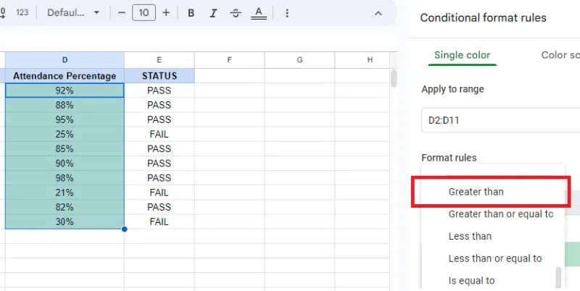Viewport: 580px width, 291px height.
Task: Select the 98% attendance cell
Action: click(65, 178)
